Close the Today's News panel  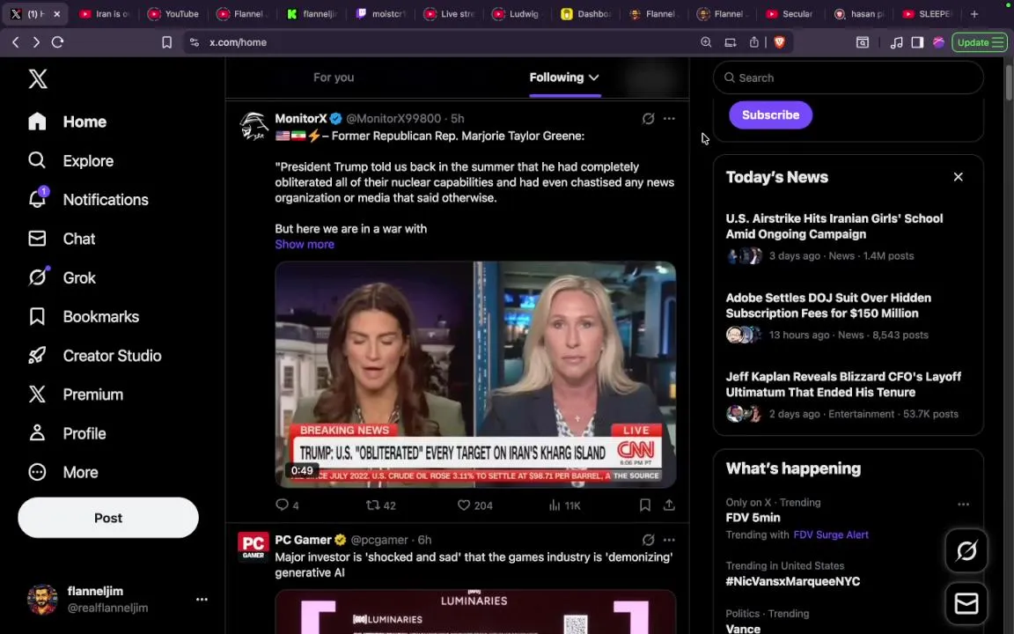coord(958,177)
